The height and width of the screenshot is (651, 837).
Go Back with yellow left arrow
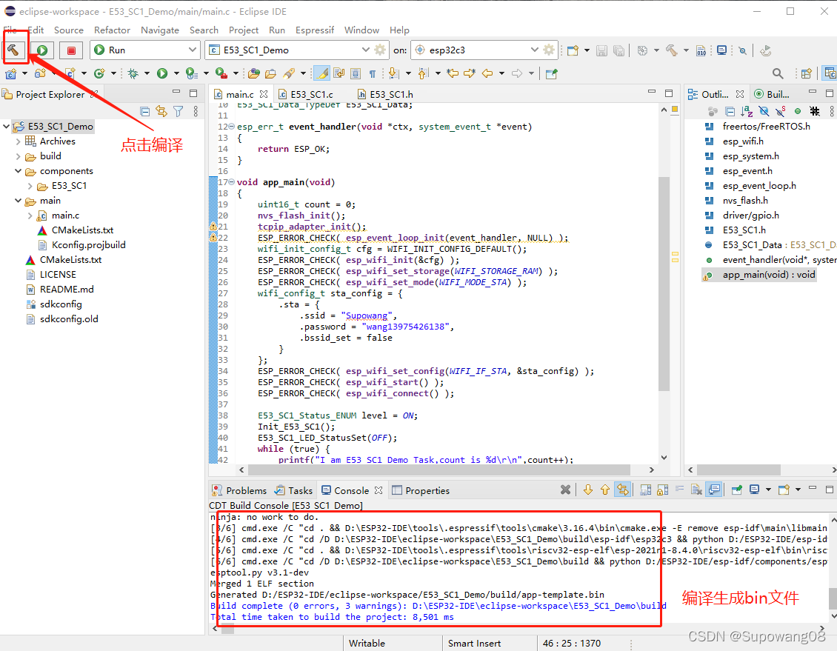(487, 73)
